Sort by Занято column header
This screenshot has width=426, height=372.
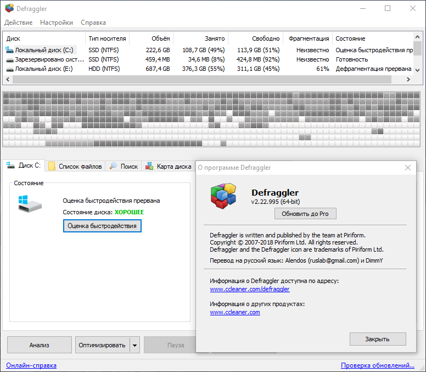201,38
